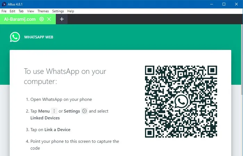Close the Al-Baramij.com tab
243x156 pixels.
(x=49, y=19)
